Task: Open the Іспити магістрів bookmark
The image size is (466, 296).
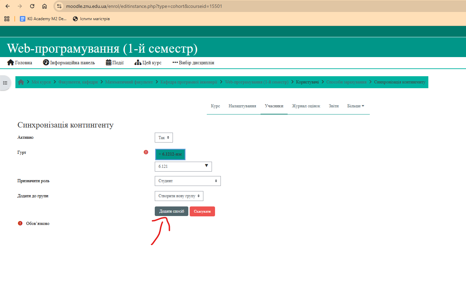Action: pyautogui.click(x=91, y=19)
